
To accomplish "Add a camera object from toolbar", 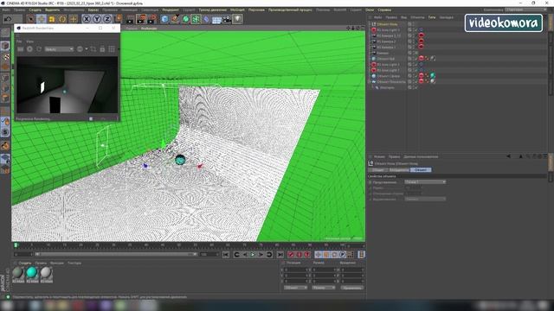I will click(x=227, y=19).
